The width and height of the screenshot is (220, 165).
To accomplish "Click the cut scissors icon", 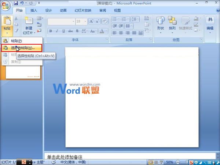I will [x=16, y=18].
